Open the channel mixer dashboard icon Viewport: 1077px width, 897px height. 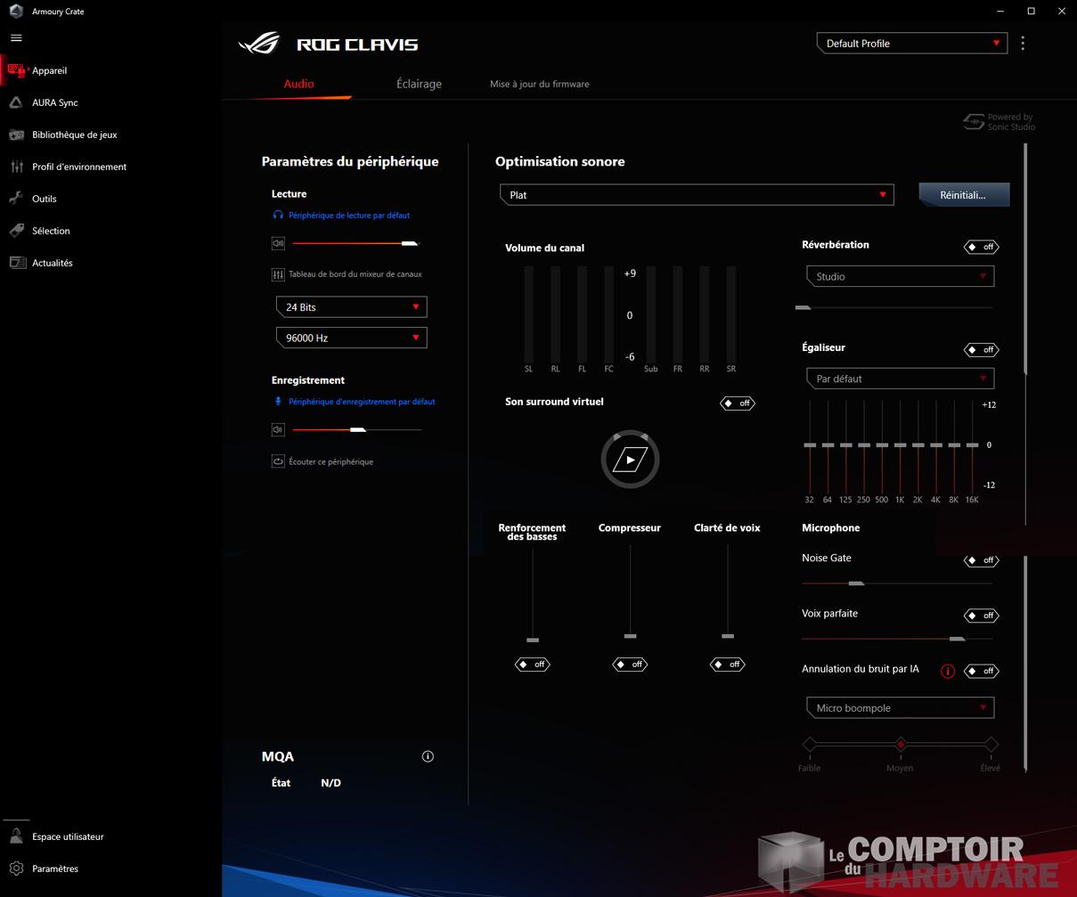[x=278, y=274]
